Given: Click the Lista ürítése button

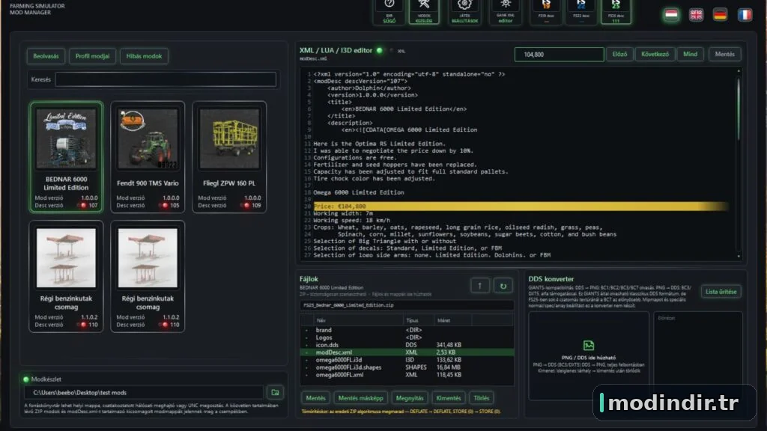Looking at the screenshot, I should [x=721, y=292].
